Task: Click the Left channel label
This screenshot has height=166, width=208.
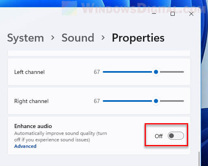Action: (x=29, y=72)
